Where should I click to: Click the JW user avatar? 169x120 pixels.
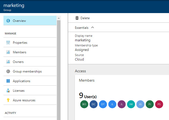[x=131, y=104]
